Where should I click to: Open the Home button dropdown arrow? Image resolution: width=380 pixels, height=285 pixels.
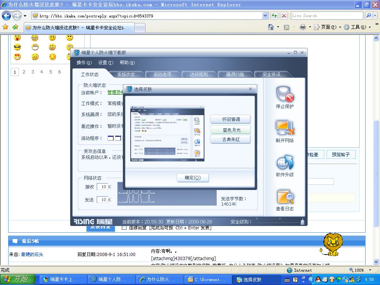(x=278, y=27)
